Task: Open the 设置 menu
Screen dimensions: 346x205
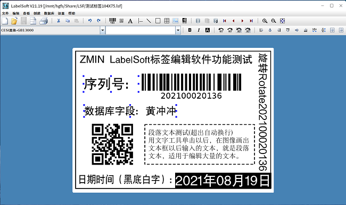Action: (61, 13)
